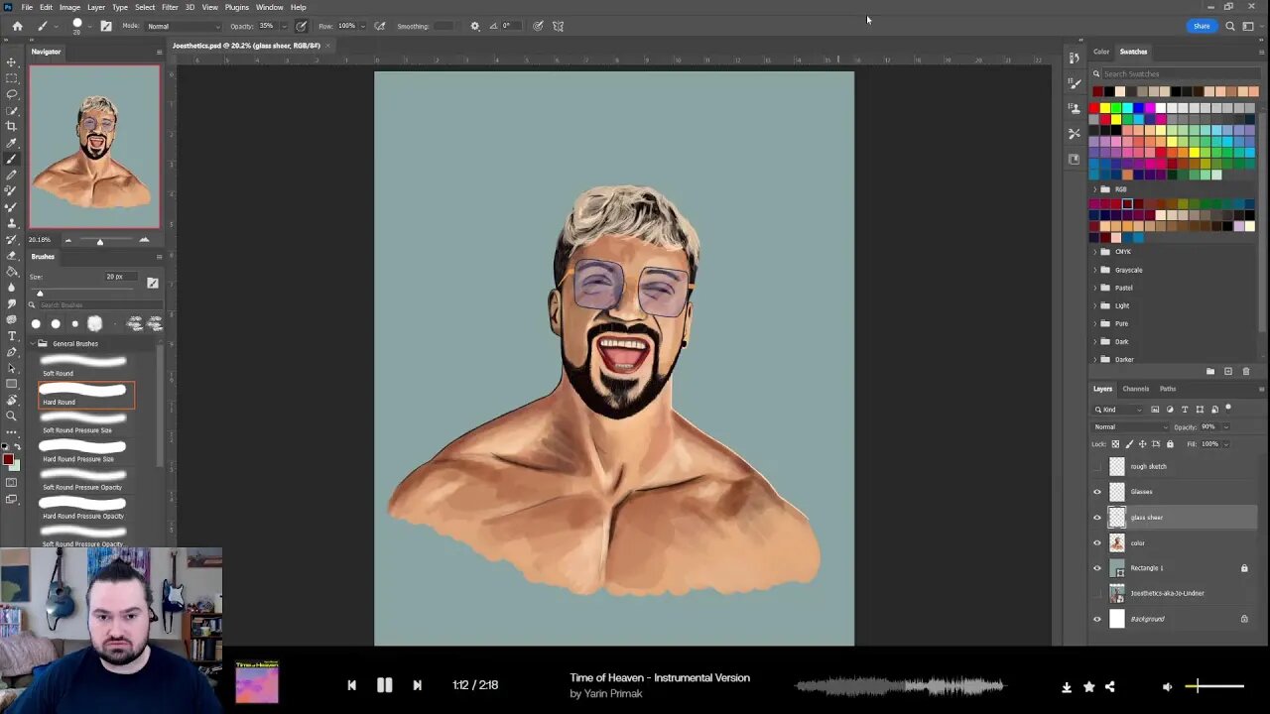
Task: Pause the music player
Action: click(384, 685)
